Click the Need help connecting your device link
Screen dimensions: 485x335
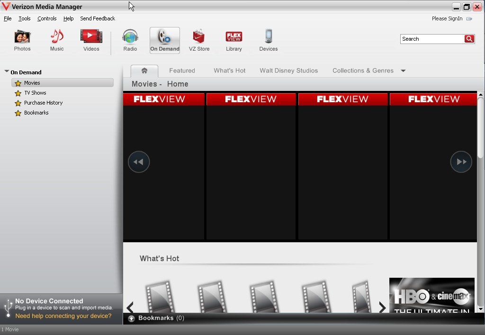pyautogui.click(x=63, y=316)
